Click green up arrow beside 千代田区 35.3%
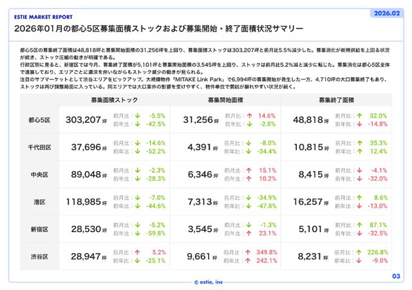This screenshot has height=290, width=412. [360, 143]
